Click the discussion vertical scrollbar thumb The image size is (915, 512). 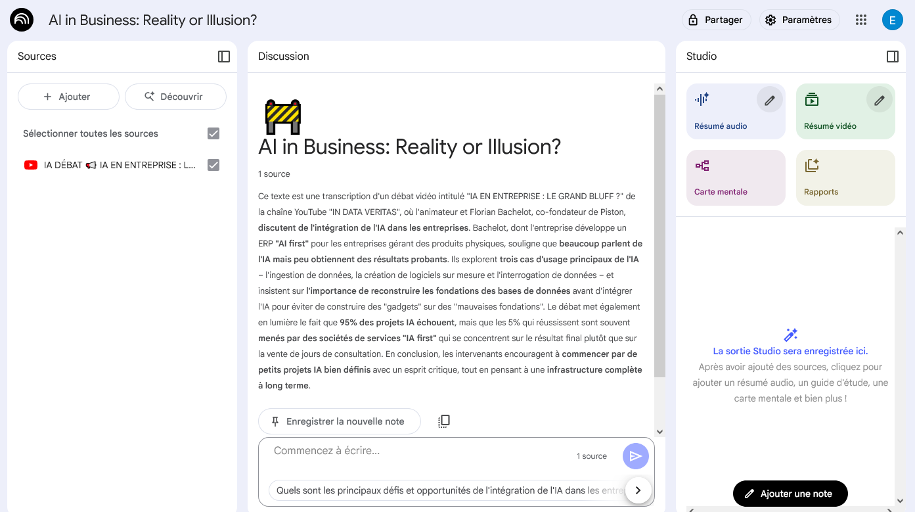(660, 235)
